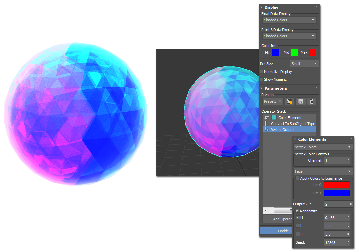Select Vertex Output in the Operator Stack
Viewport: 360px width, 252px height.
(x=290, y=130)
